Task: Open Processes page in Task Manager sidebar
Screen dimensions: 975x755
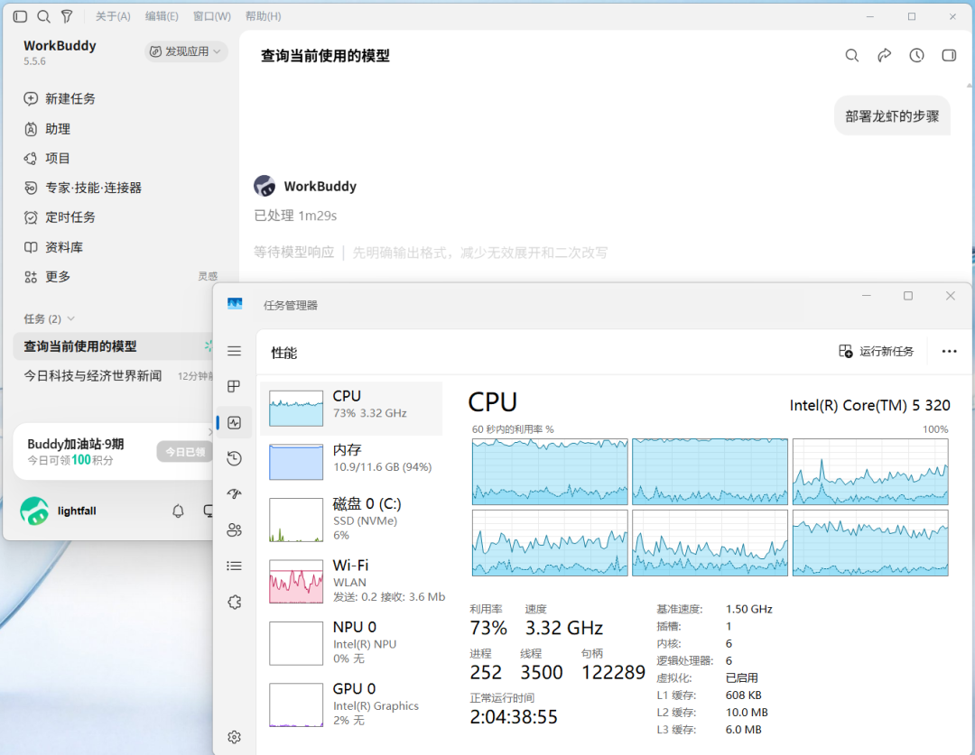Action: [235, 386]
